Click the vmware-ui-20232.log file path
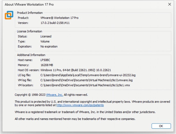 (88, 75)
